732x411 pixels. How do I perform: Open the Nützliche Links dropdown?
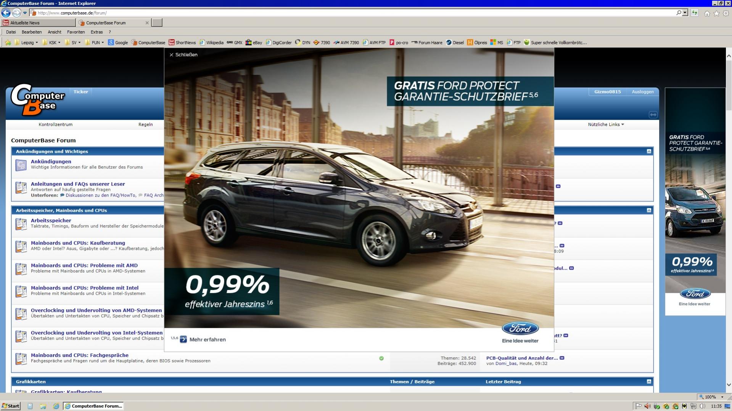(606, 125)
